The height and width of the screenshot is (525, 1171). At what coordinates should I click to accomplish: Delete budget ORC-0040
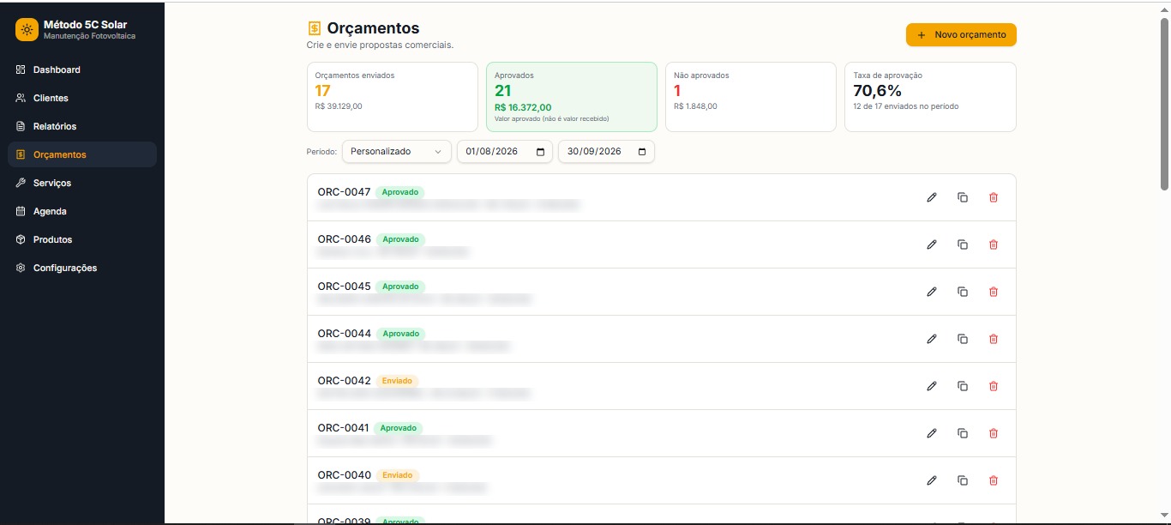(994, 480)
